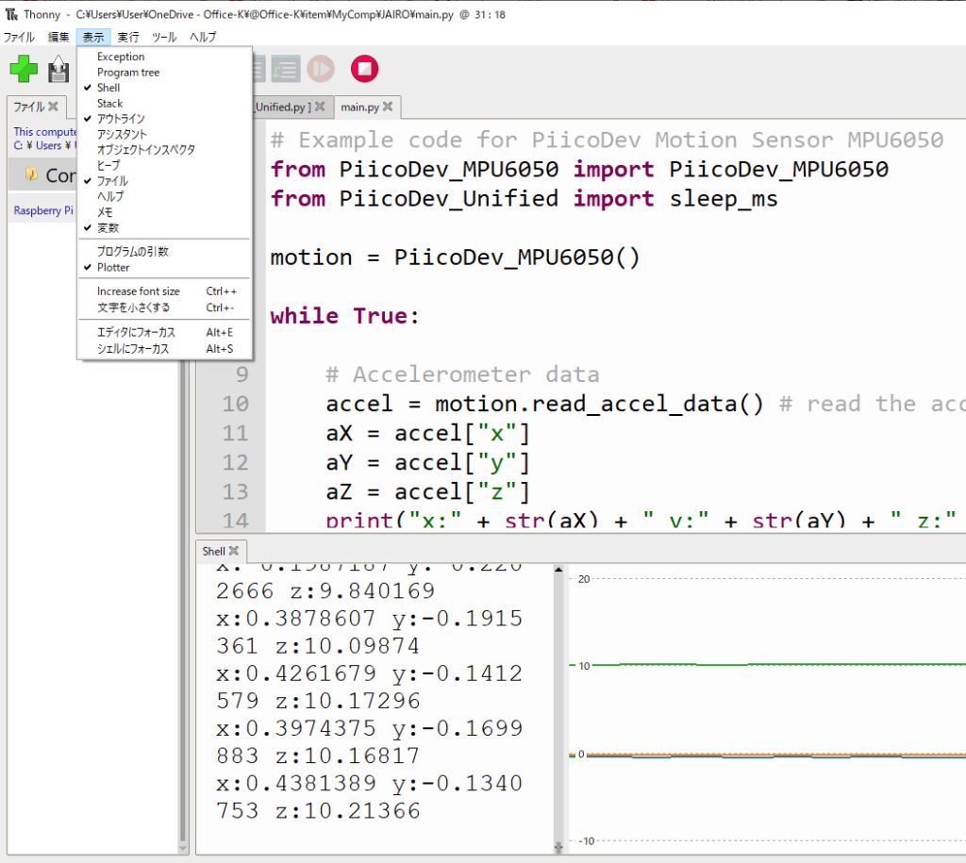
Task: Open the 実行 menu
Action: click(x=128, y=37)
